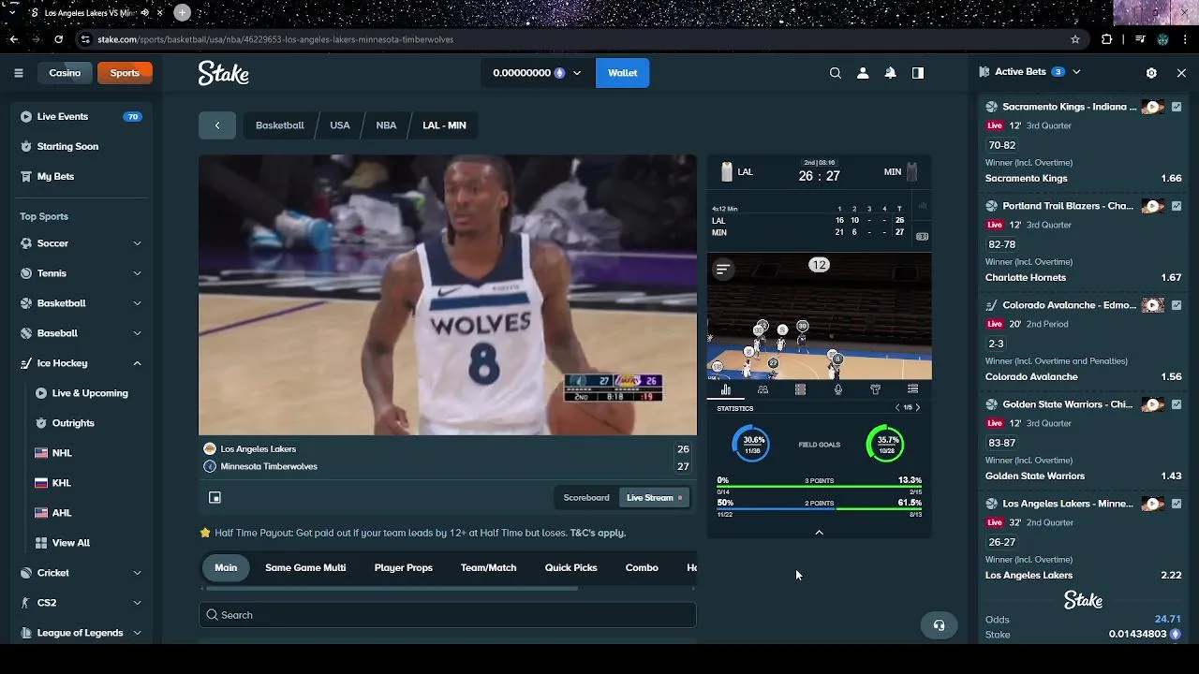Select the Player Props tab
The height and width of the screenshot is (674, 1199).
404,568
